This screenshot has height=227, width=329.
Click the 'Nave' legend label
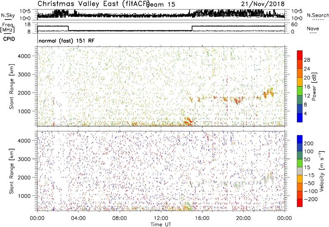pos(313,28)
